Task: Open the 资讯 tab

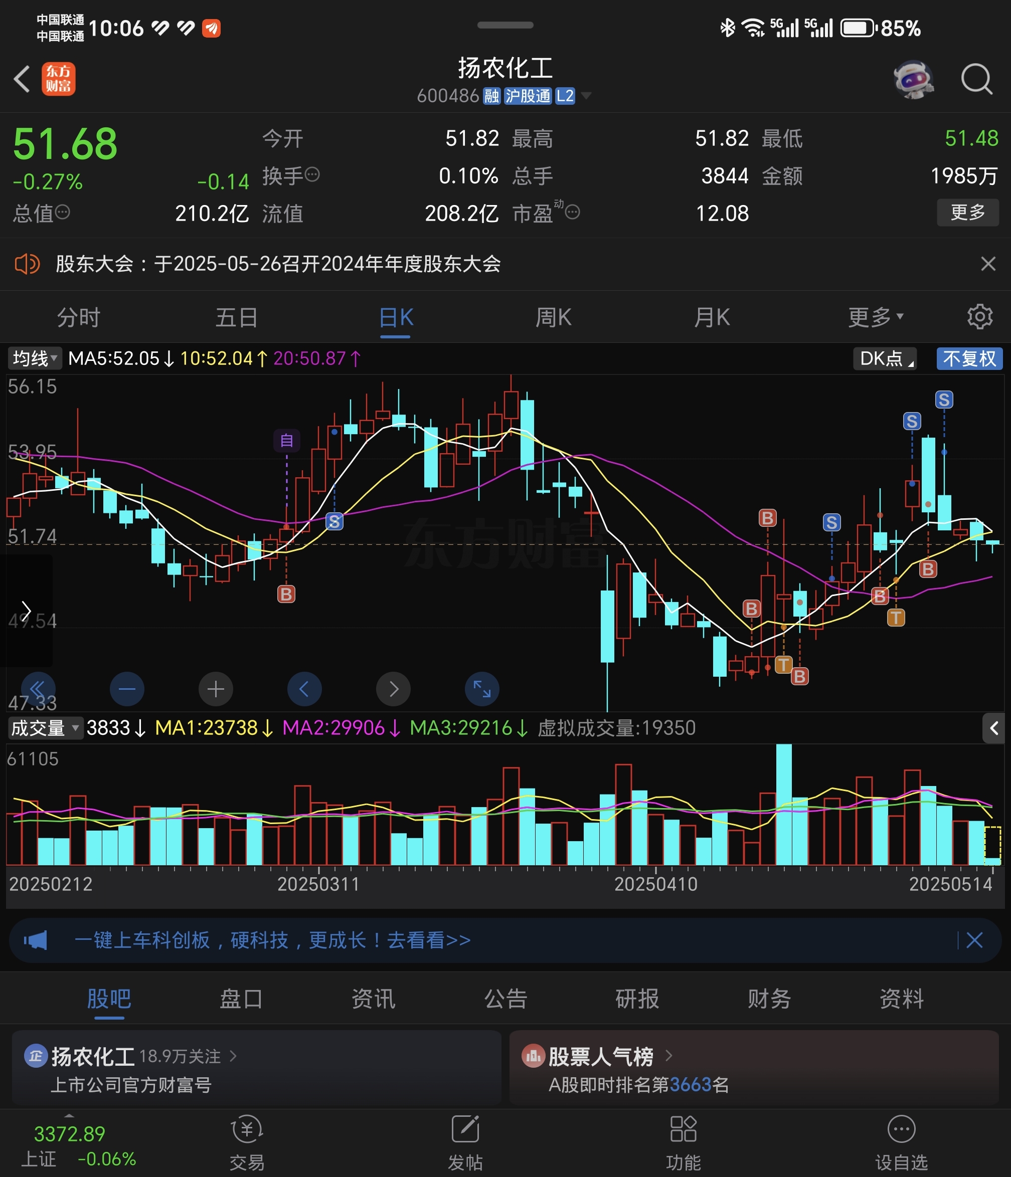Action: [373, 999]
